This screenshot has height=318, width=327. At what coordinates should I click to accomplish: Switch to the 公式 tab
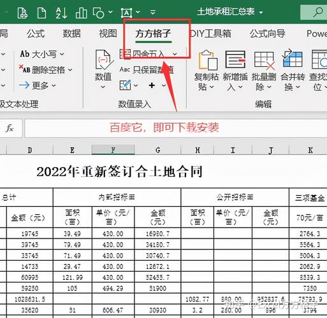(x=36, y=34)
